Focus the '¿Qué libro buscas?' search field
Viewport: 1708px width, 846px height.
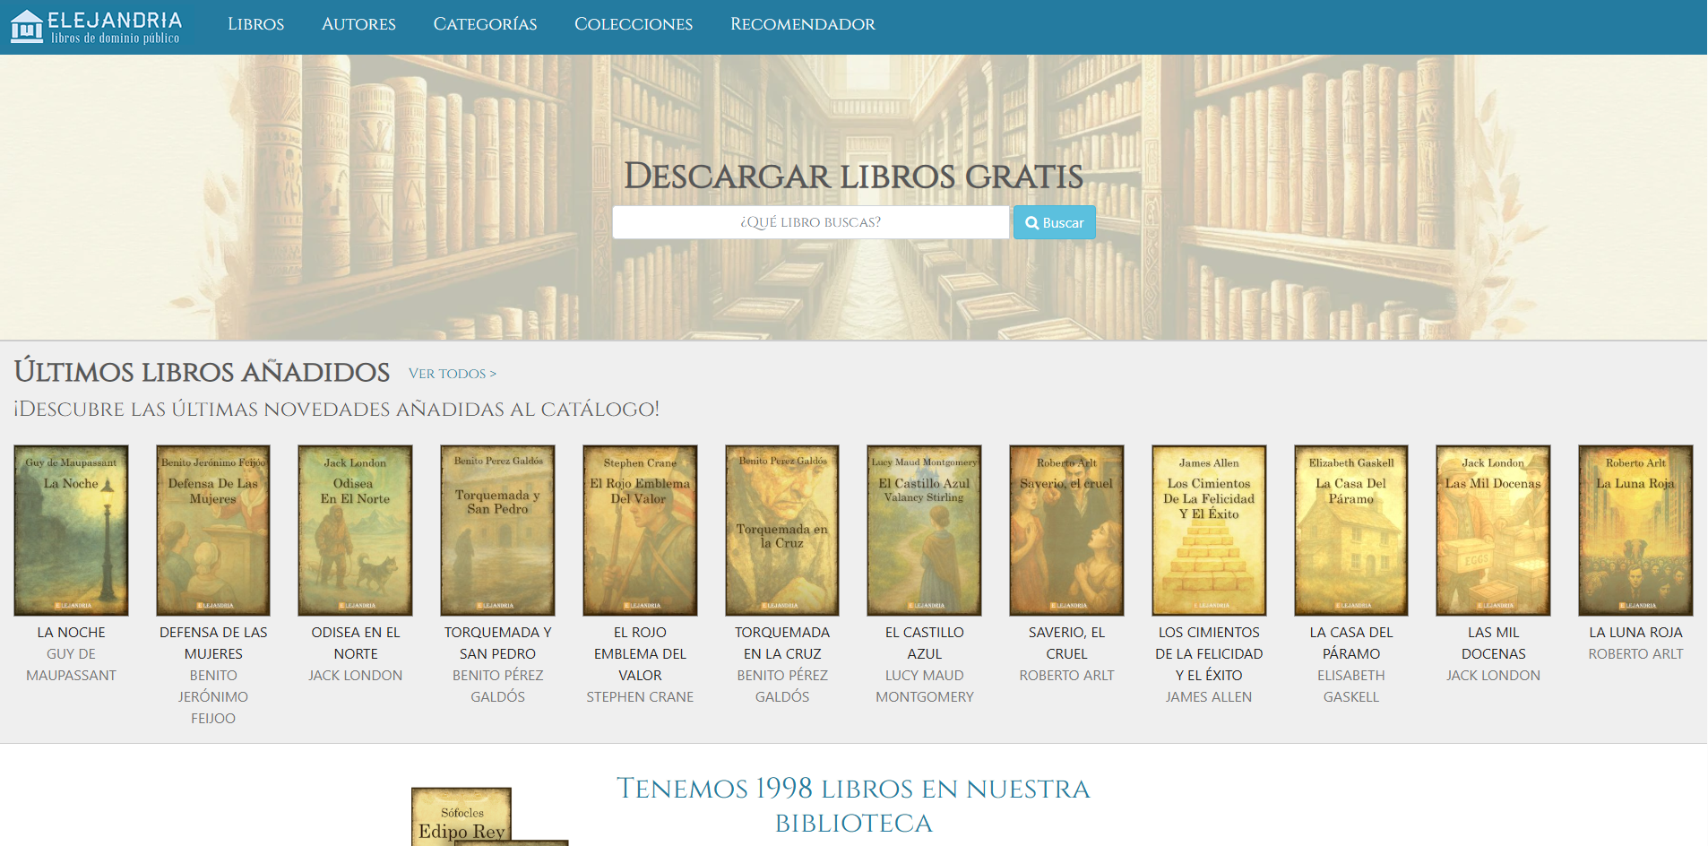click(811, 222)
